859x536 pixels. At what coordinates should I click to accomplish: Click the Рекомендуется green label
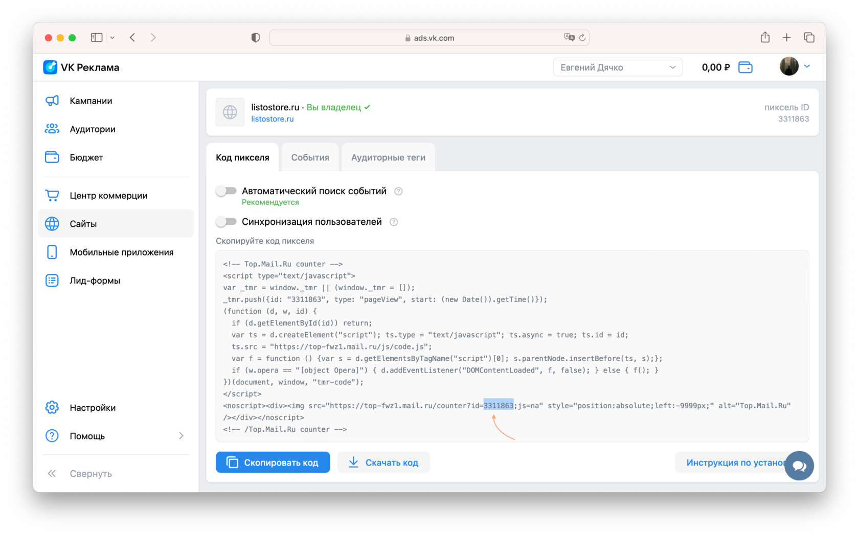tap(270, 202)
